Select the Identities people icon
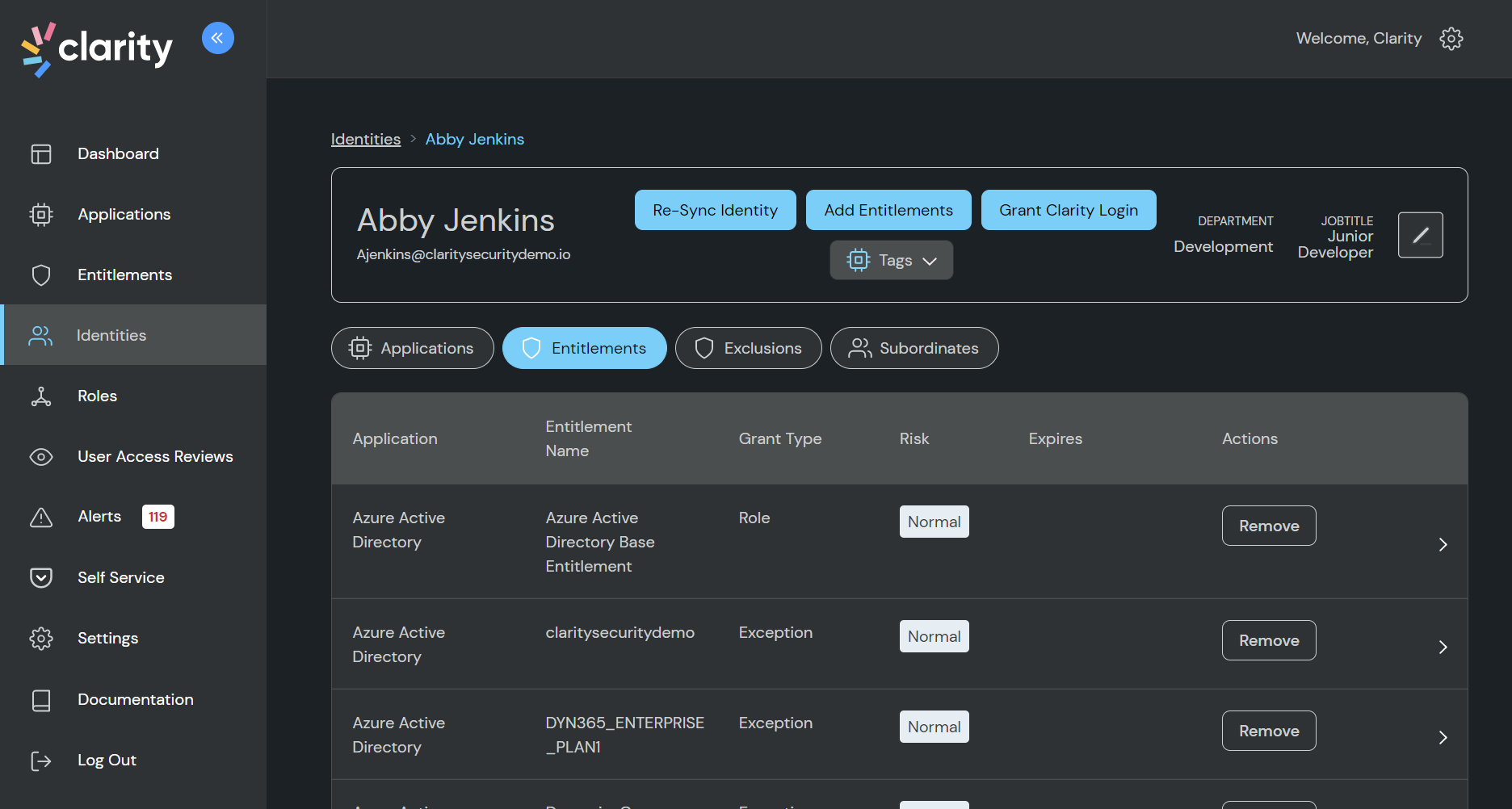 pyautogui.click(x=40, y=334)
